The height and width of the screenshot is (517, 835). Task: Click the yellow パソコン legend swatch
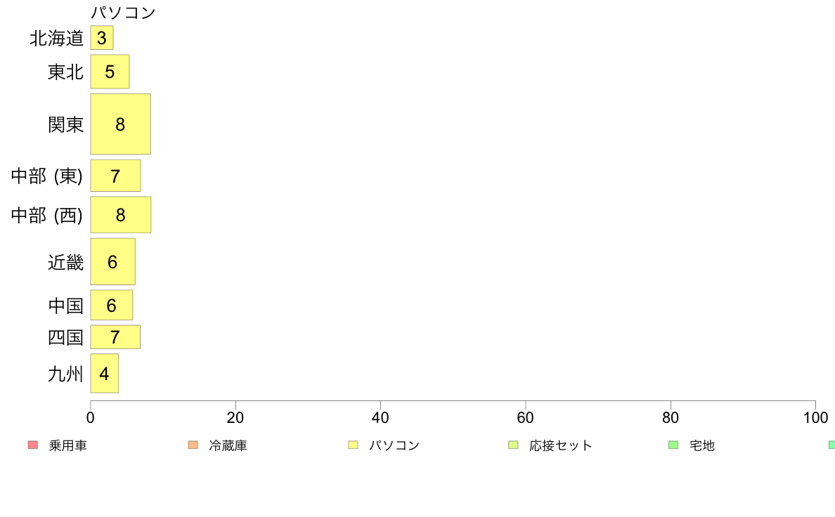[x=353, y=445]
